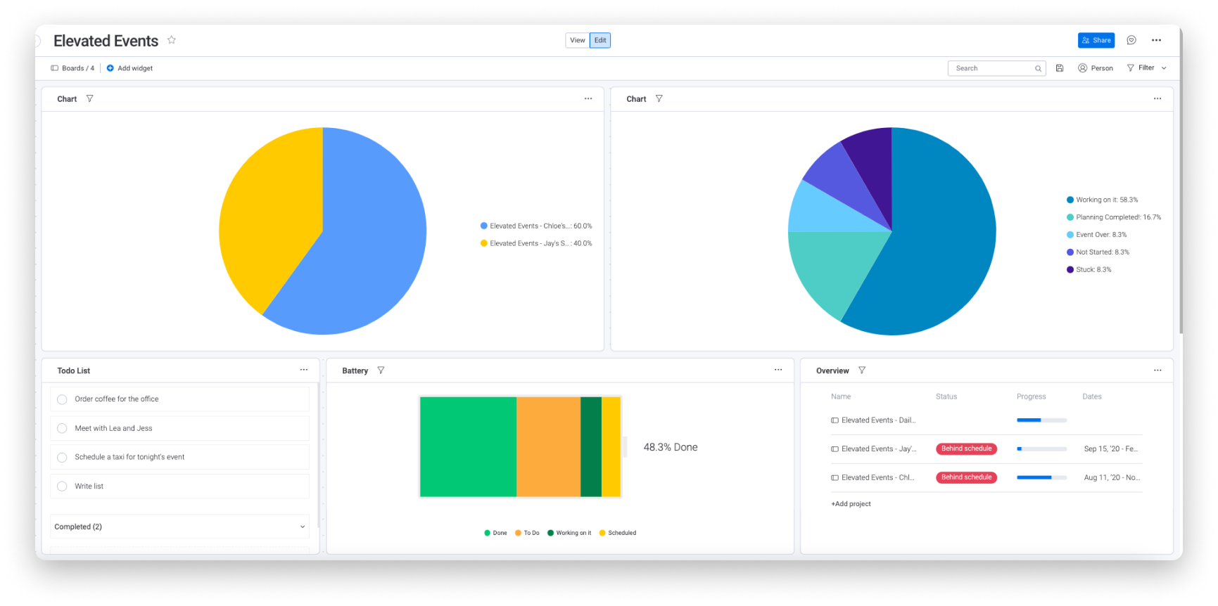Open the Elevated Events - Chl.. project link

tap(877, 477)
